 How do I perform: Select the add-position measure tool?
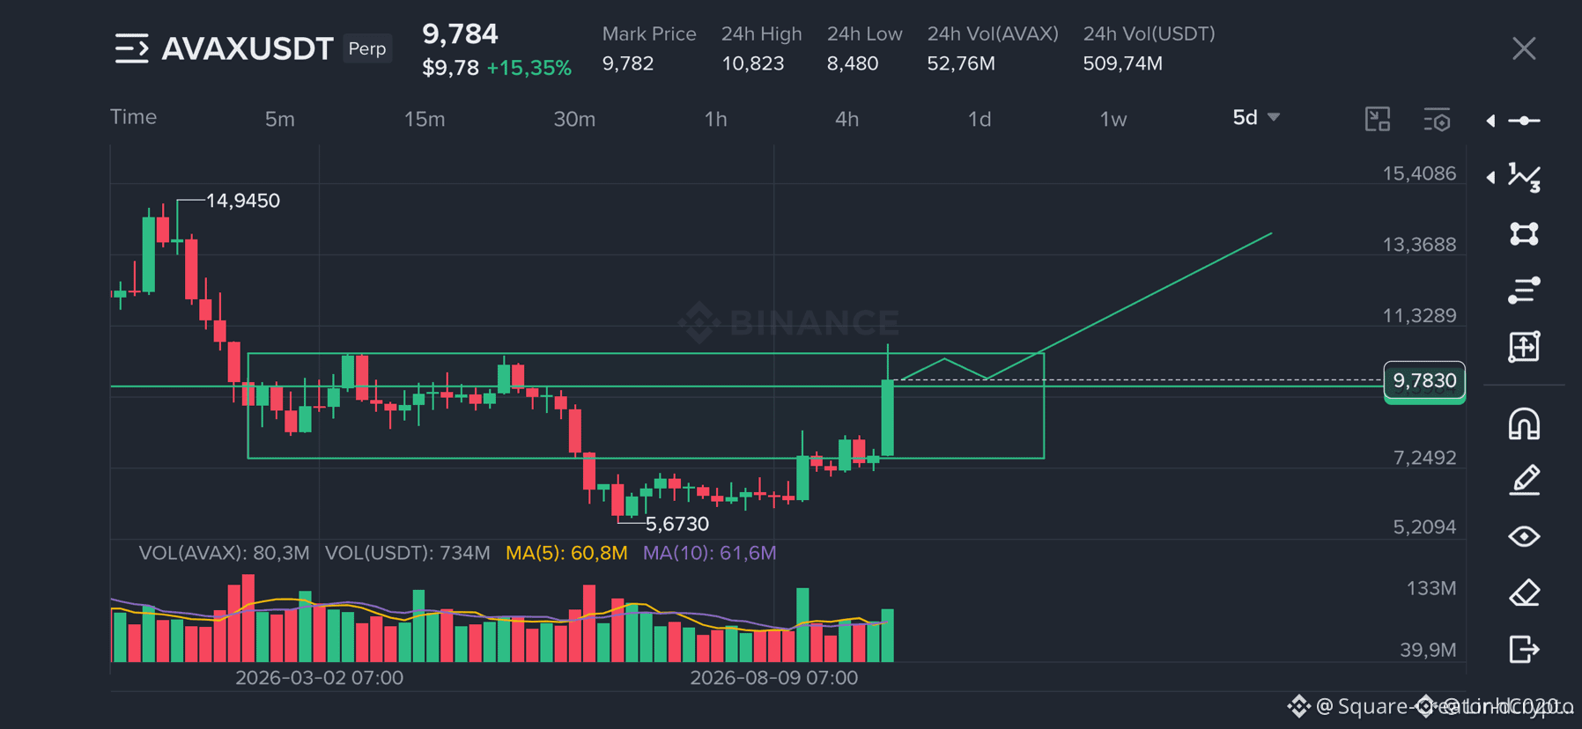pos(1525,346)
